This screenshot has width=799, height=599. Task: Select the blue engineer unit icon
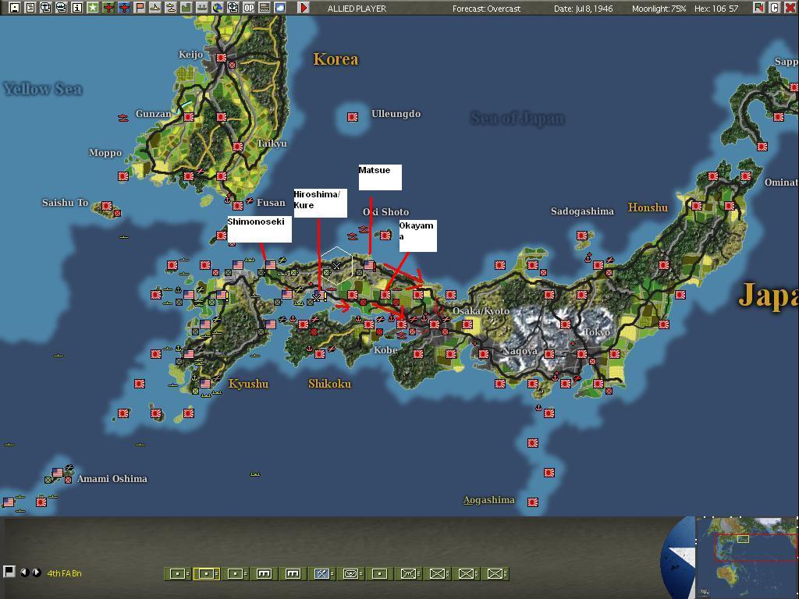pyautogui.click(x=321, y=573)
